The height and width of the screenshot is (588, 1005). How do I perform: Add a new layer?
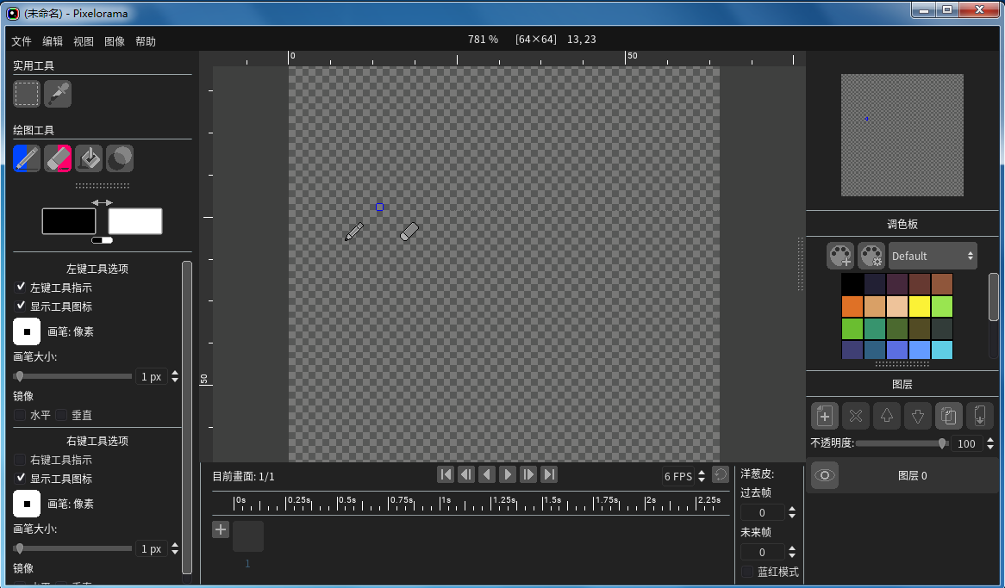824,416
